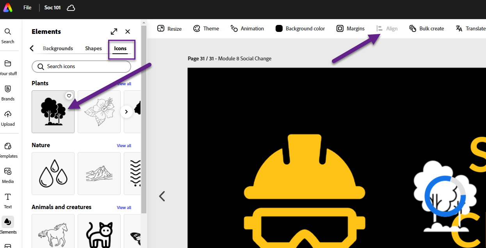Open the Search panel in sidebar
The width and height of the screenshot is (486, 248).
click(8, 35)
